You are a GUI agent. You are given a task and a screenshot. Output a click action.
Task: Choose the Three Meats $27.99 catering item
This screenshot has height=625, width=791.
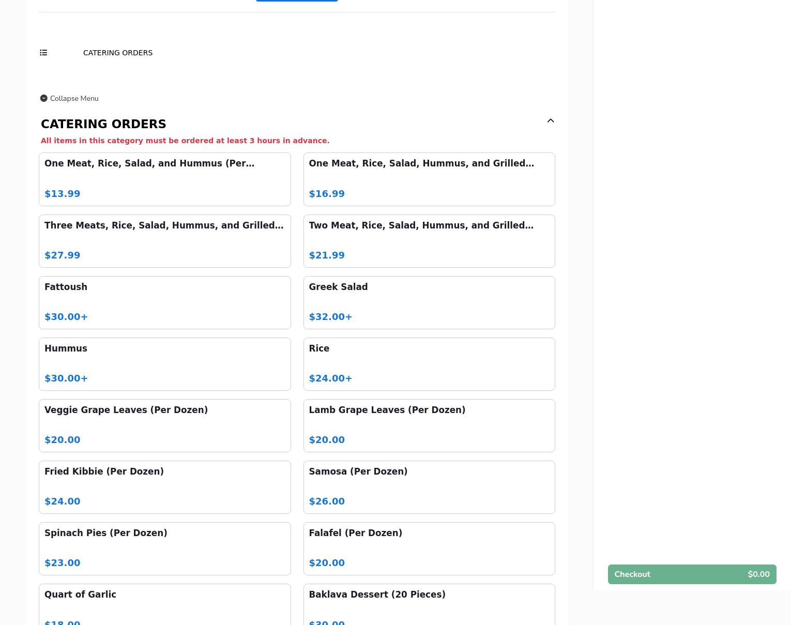(165, 241)
